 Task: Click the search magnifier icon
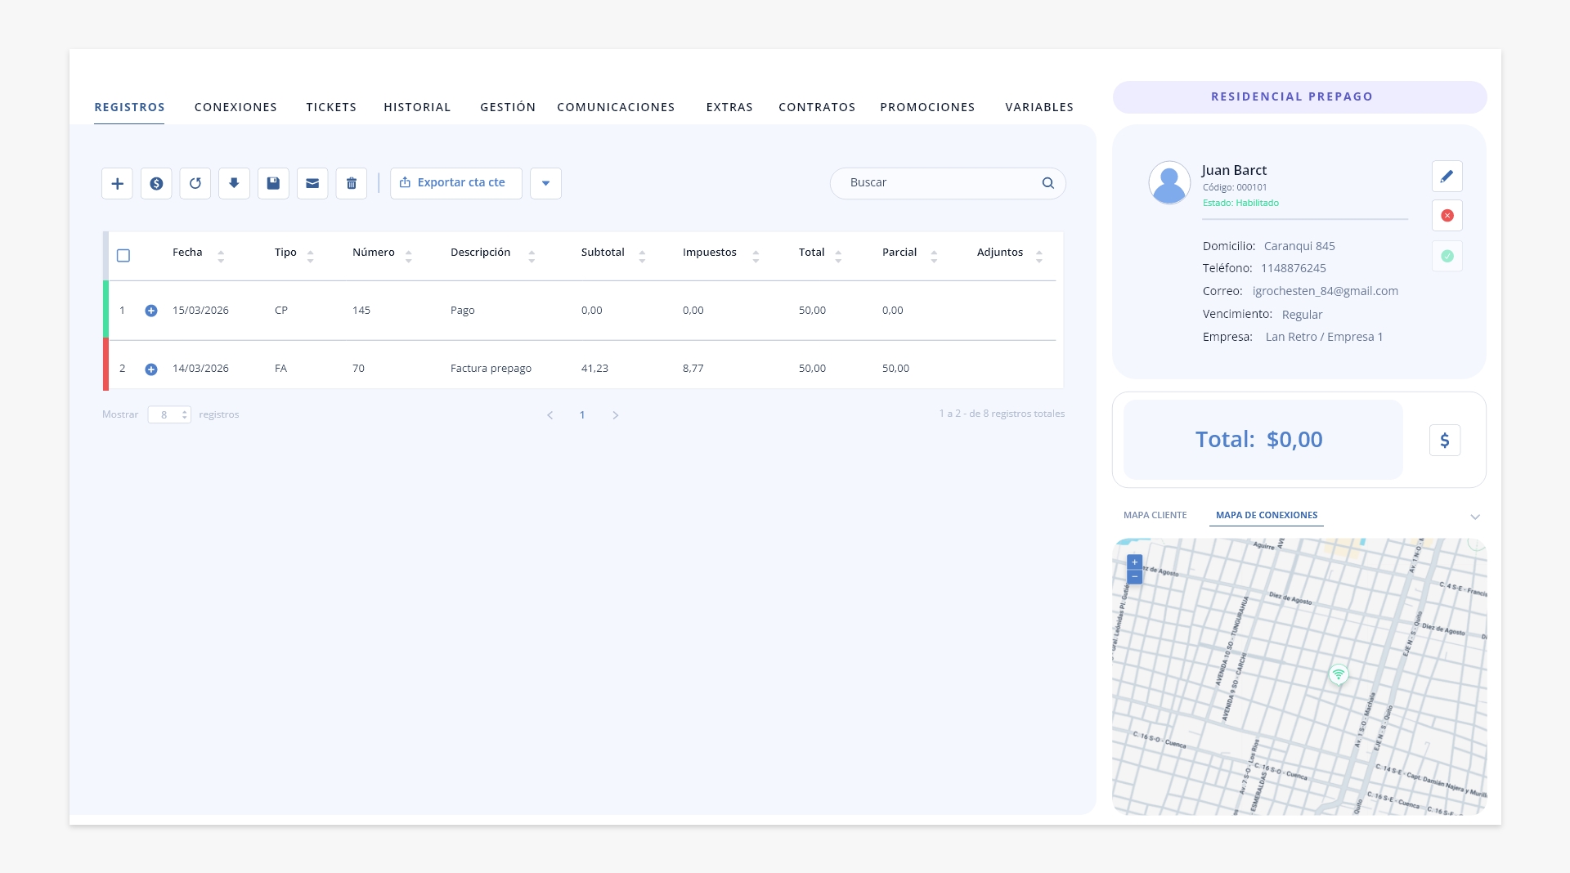(1047, 183)
